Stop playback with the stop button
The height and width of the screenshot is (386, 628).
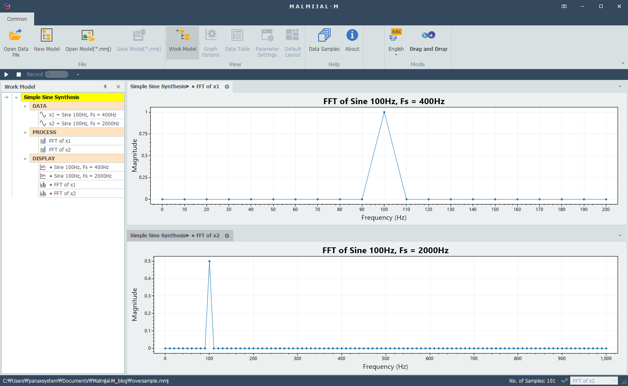click(x=19, y=75)
